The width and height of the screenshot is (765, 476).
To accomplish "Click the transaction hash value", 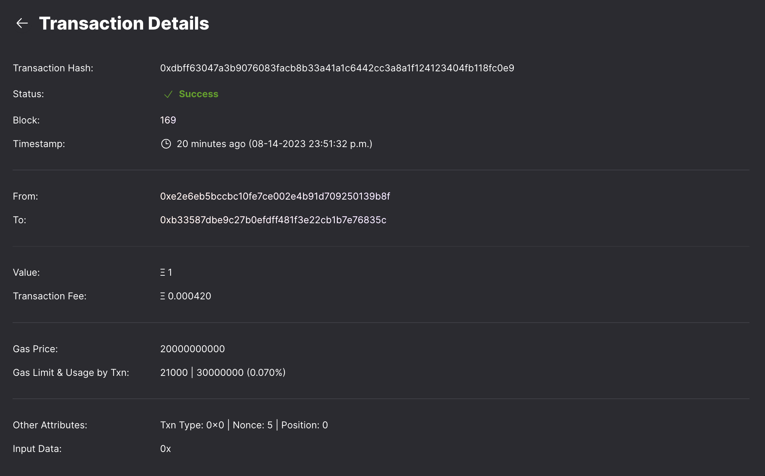I will point(337,68).
